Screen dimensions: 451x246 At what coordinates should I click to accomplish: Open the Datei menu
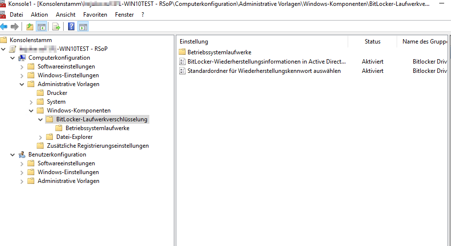coord(16,15)
